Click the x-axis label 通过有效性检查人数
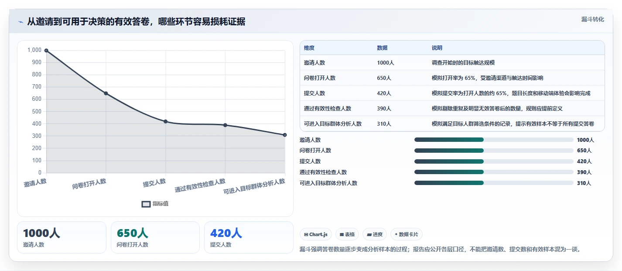 pyautogui.click(x=200, y=185)
